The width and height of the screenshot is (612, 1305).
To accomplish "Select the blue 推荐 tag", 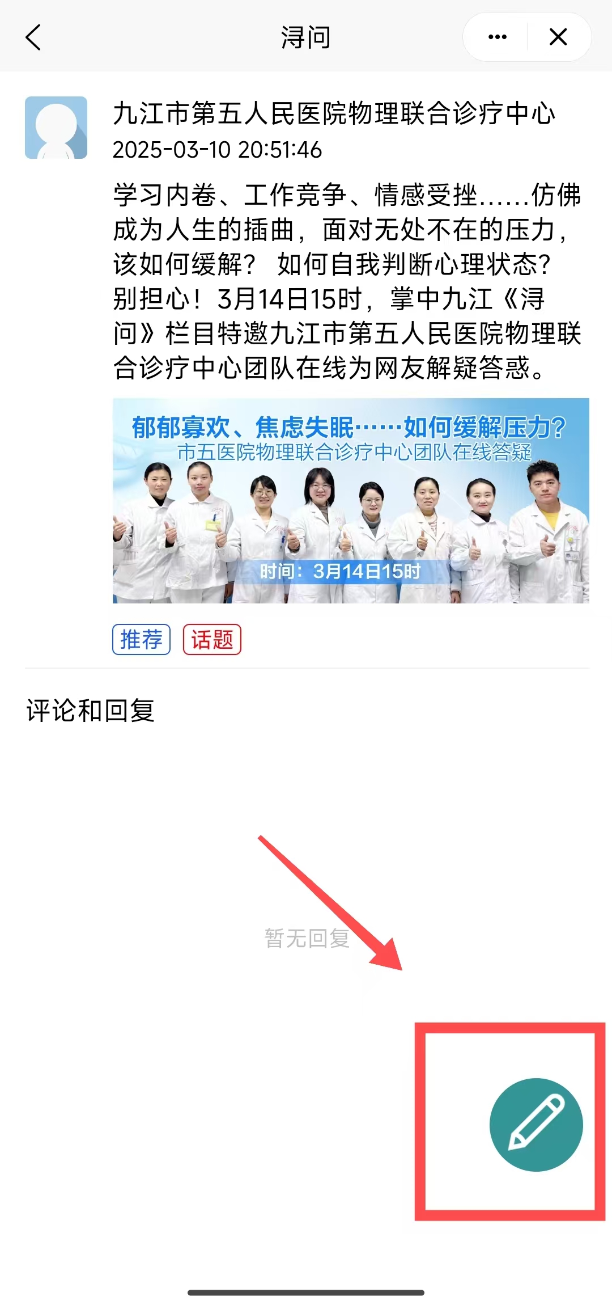I will 141,640.
